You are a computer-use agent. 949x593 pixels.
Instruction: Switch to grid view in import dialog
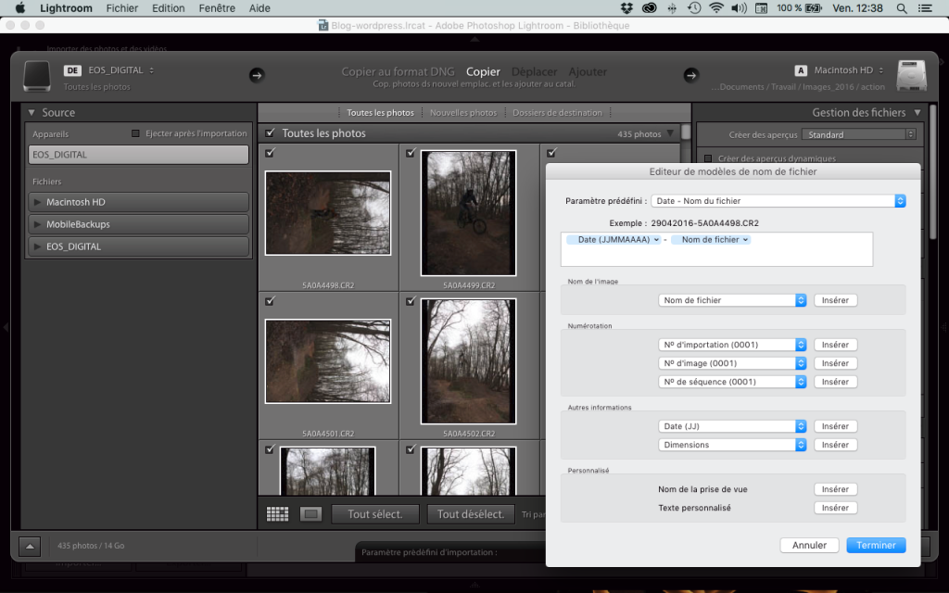277,513
